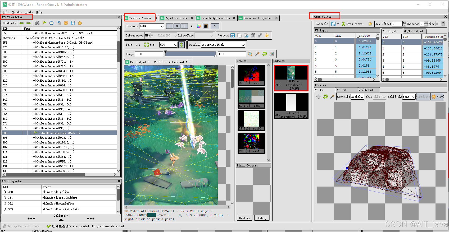
Task: Click Debug button in Pixel Context
Action: point(262,218)
